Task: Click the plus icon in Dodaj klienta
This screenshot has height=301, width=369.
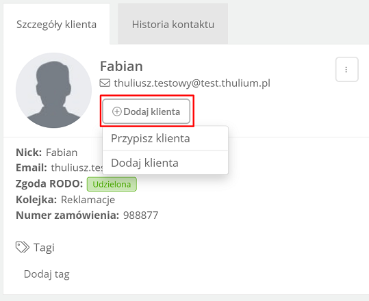Action: tap(116, 112)
